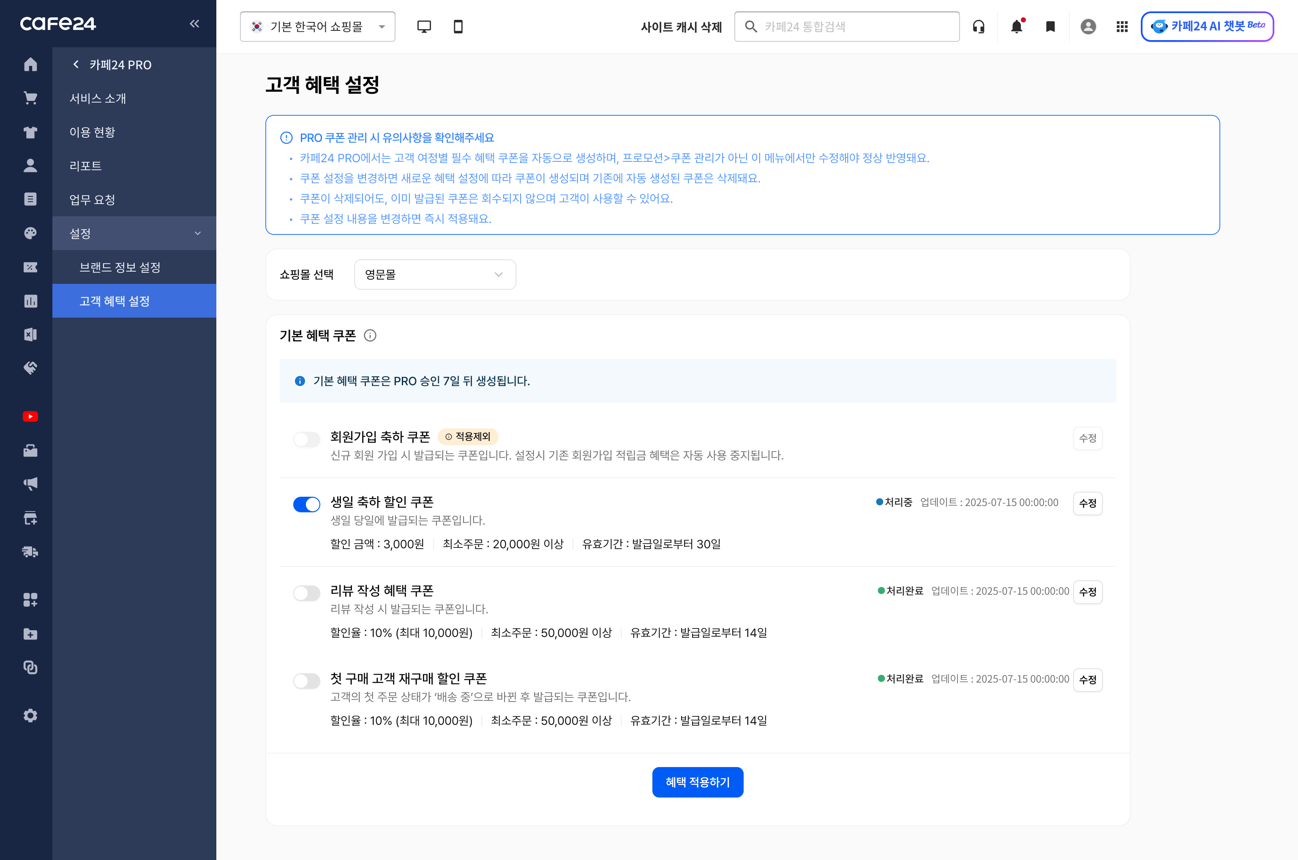Click the t-shirt products icon
This screenshot has height=860, width=1298.
tap(30, 132)
